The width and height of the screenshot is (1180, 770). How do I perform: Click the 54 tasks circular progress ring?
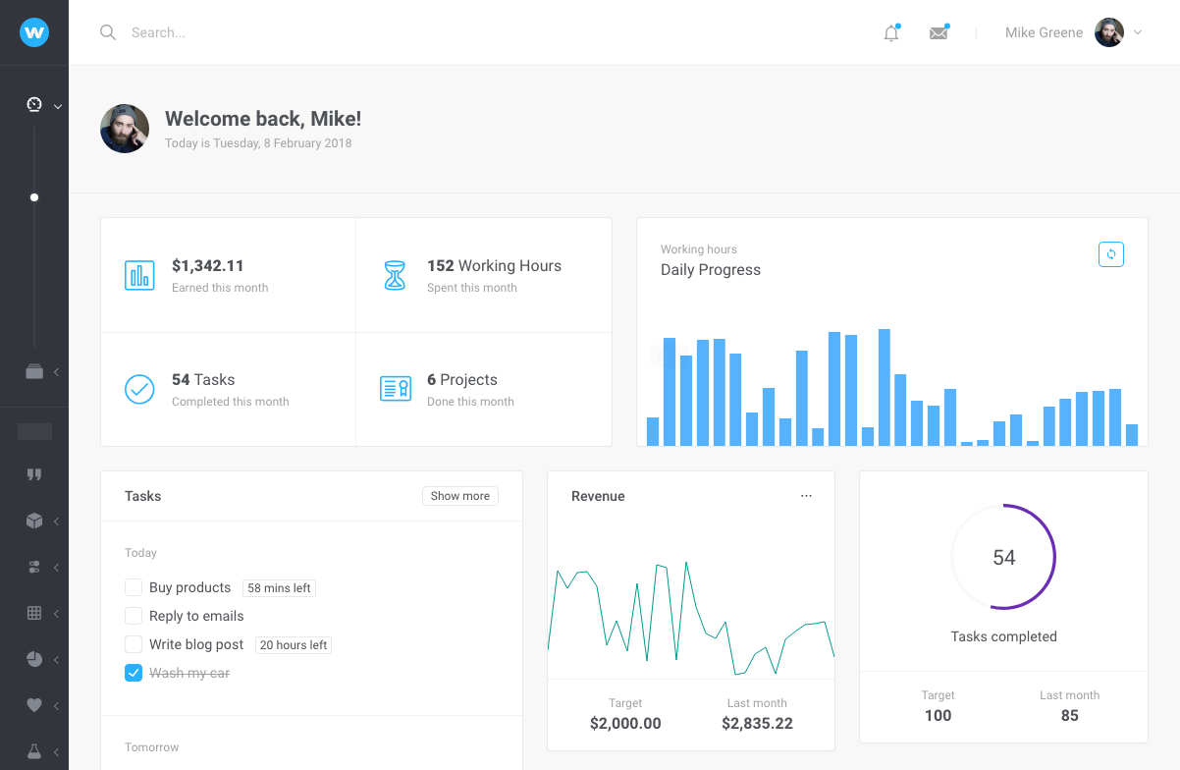click(1003, 557)
